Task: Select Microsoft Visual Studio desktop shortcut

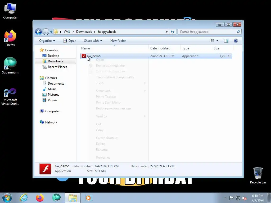Action: pyautogui.click(x=10, y=97)
